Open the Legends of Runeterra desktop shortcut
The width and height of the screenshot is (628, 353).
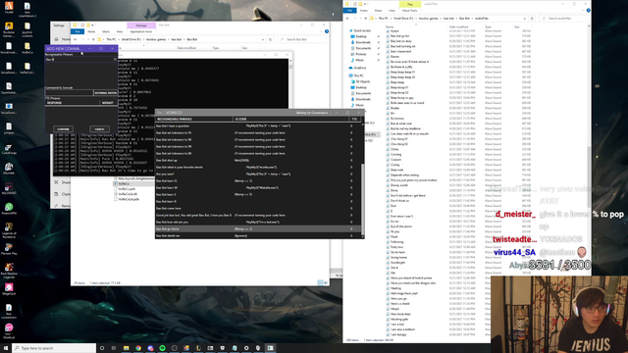click(9, 231)
